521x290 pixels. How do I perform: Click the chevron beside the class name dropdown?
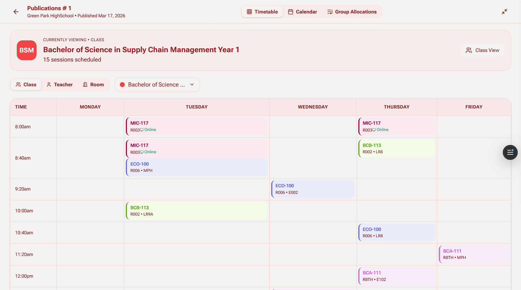(192, 85)
